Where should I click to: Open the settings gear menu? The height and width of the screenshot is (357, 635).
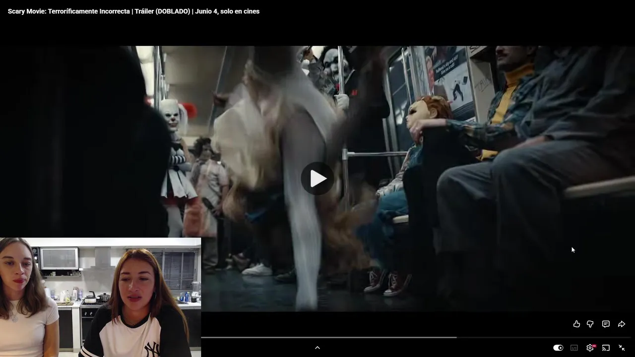(590, 348)
